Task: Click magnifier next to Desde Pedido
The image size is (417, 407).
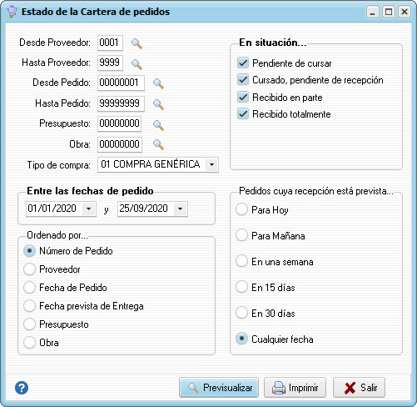Action: pyautogui.click(x=158, y=83)
